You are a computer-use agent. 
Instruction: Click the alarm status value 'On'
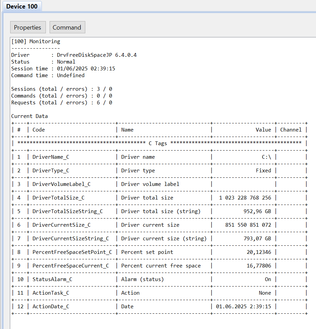coord(268,279)
